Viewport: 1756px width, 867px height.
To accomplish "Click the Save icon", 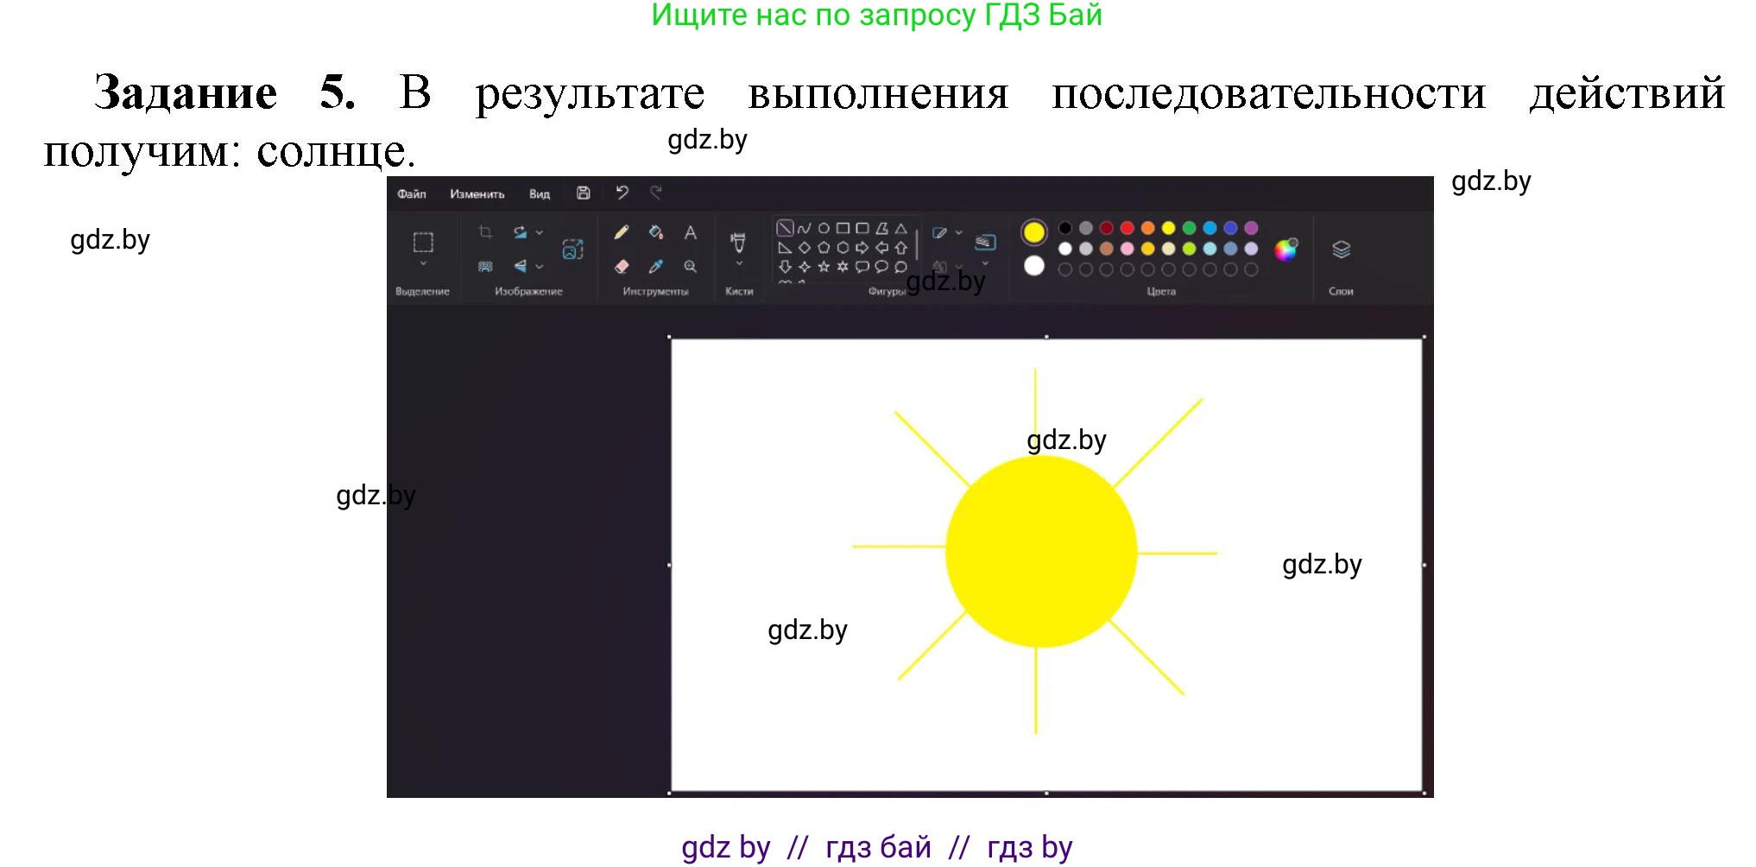I will 583,193.
